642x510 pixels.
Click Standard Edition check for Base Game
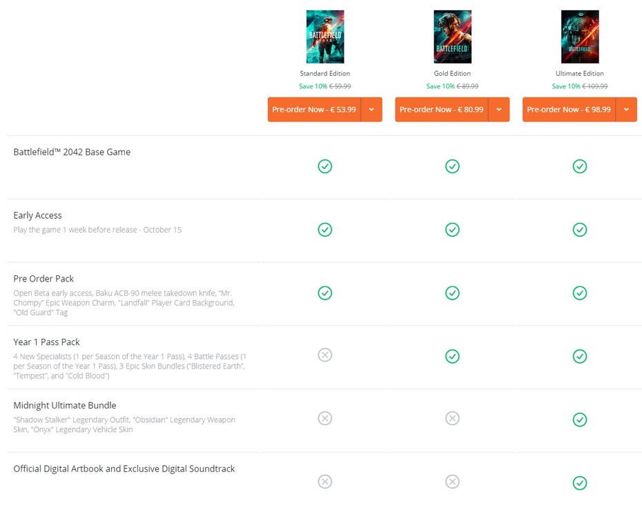pos(324,166)
